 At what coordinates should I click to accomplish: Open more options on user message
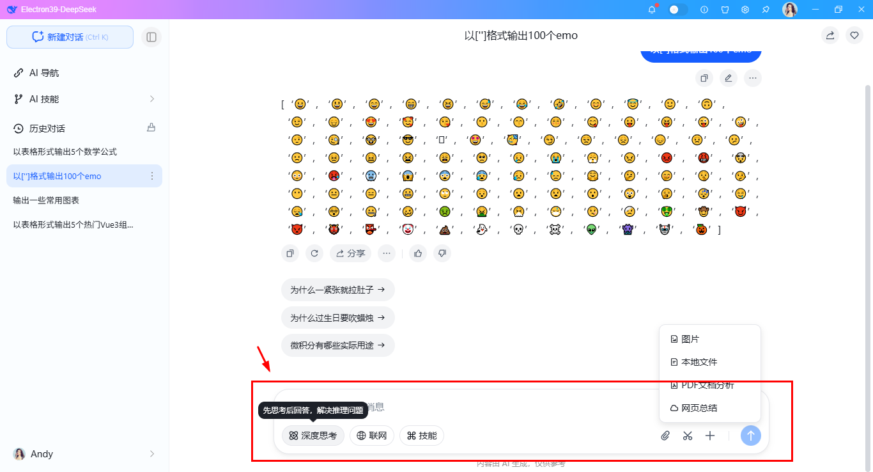753,78
